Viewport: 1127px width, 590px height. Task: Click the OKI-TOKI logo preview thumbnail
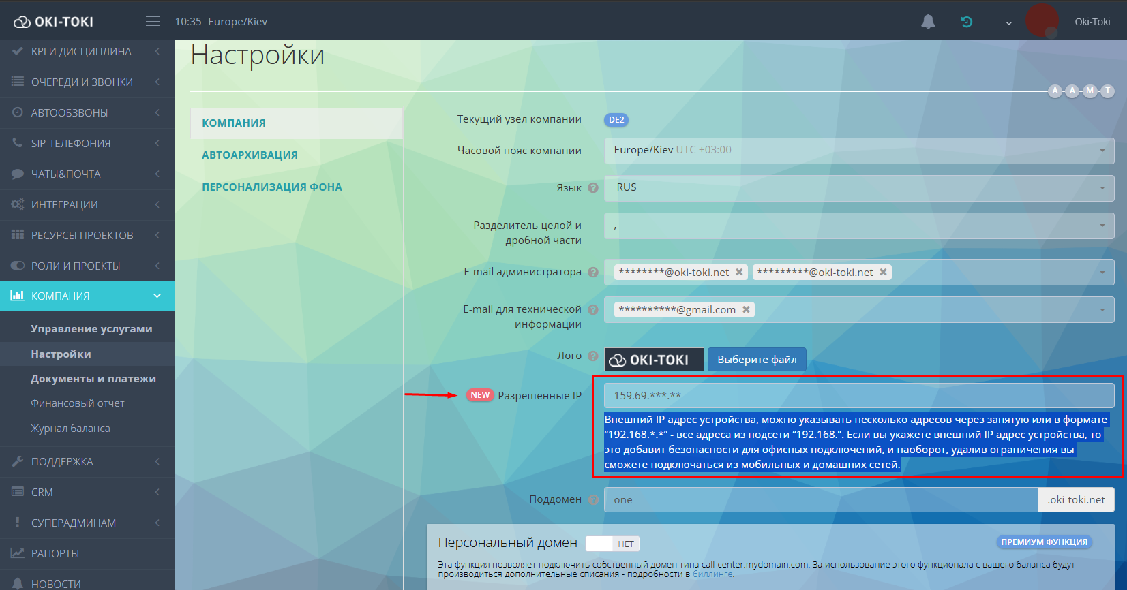coord(654,360)
